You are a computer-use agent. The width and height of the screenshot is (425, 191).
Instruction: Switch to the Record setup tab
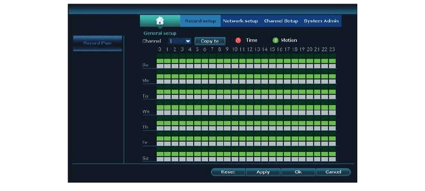(x=200, y=21)
